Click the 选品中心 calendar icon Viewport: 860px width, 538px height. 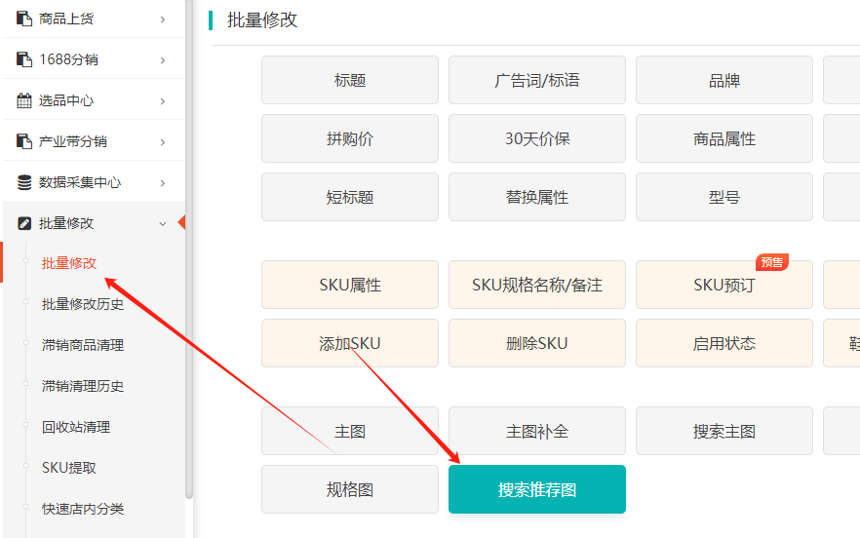[24, 100]
